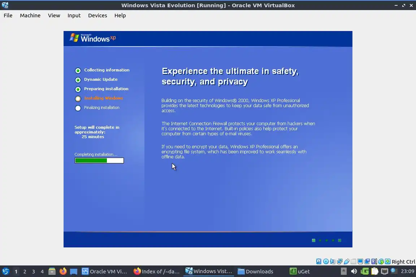
Task: Switch to Oracle VM VirtualBox Manager task
Action: [x=104, y=271]
